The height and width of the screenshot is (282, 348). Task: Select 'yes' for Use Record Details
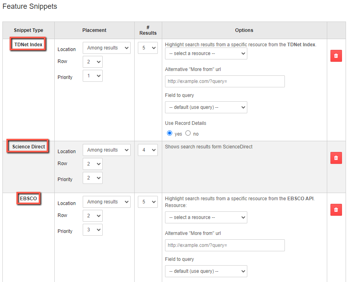pyautogui.click(x=169, y=133)
